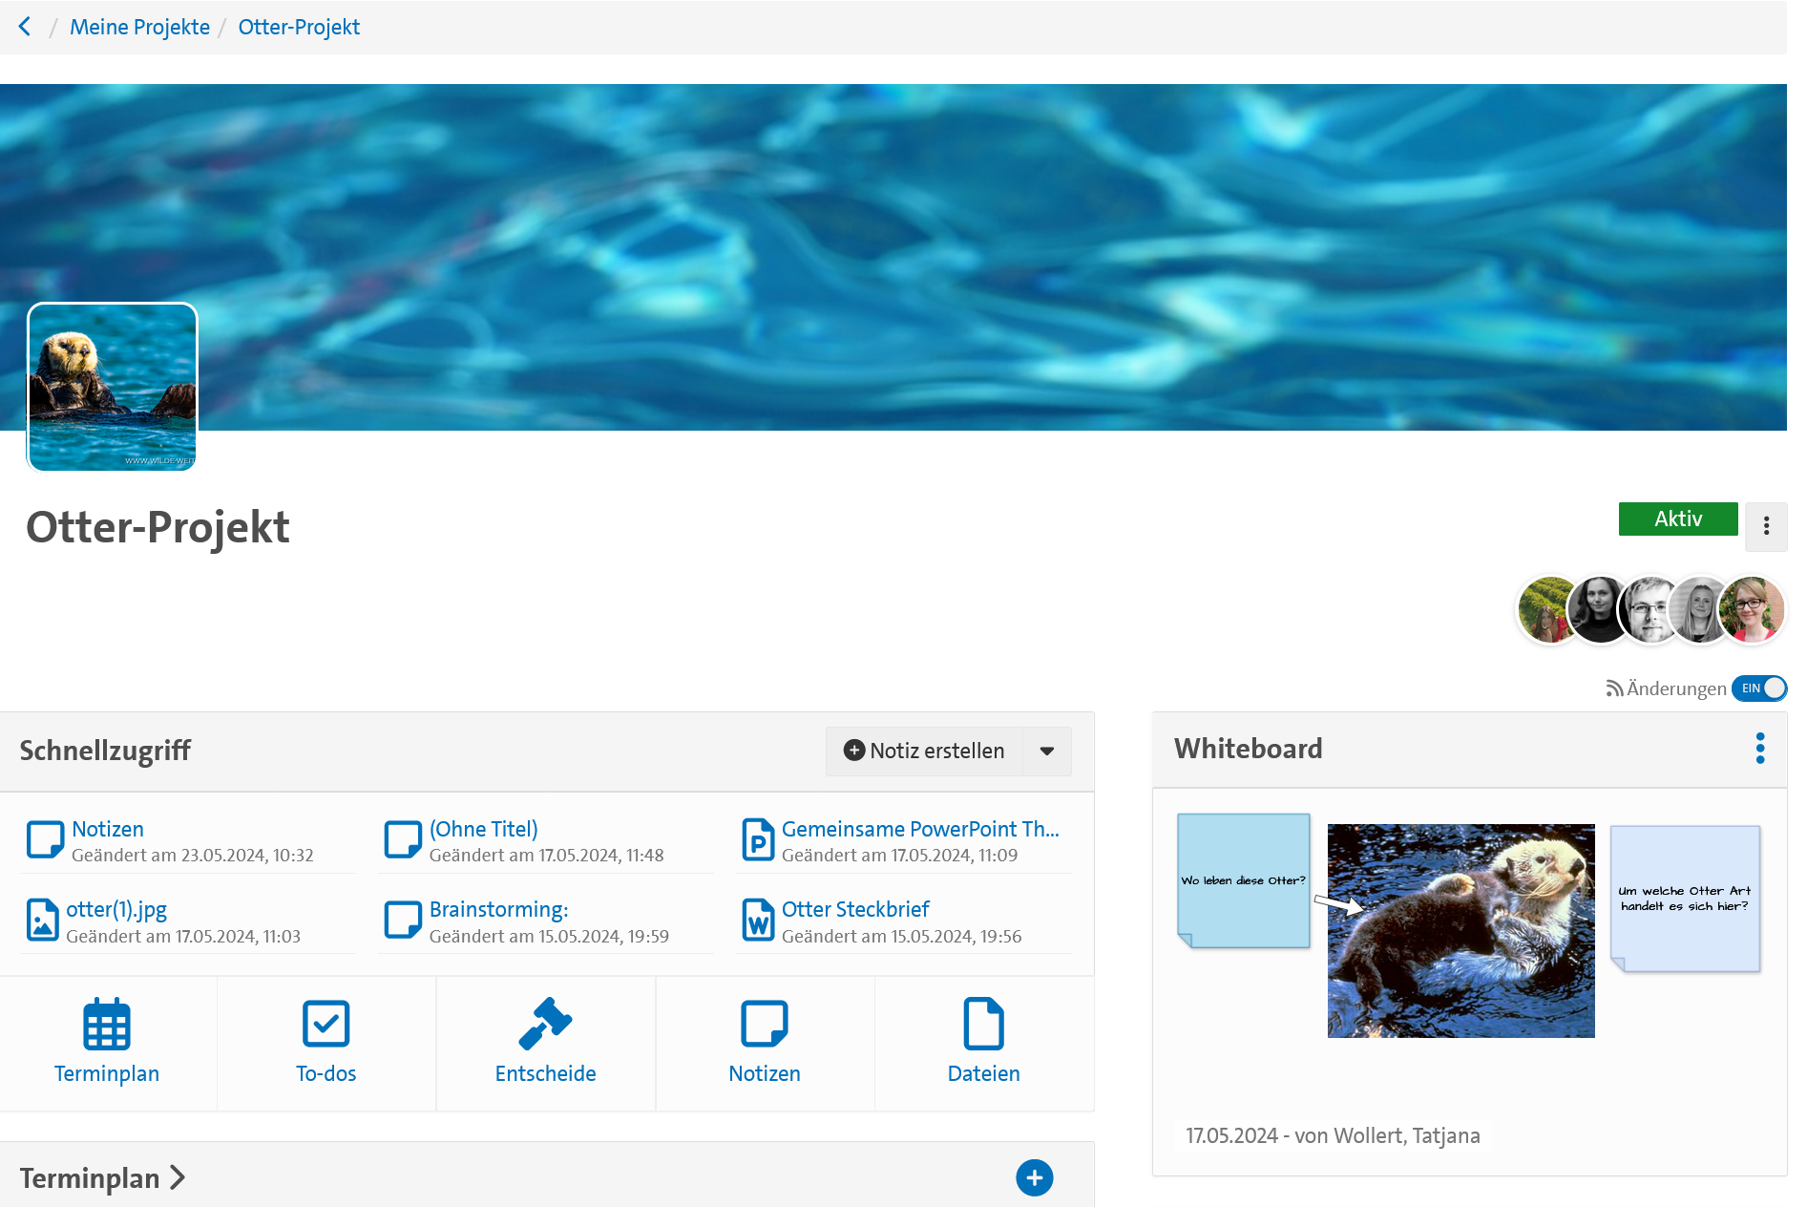
Task: Go to Meine Projekte breadcrumb
Action: pos(139,27)
